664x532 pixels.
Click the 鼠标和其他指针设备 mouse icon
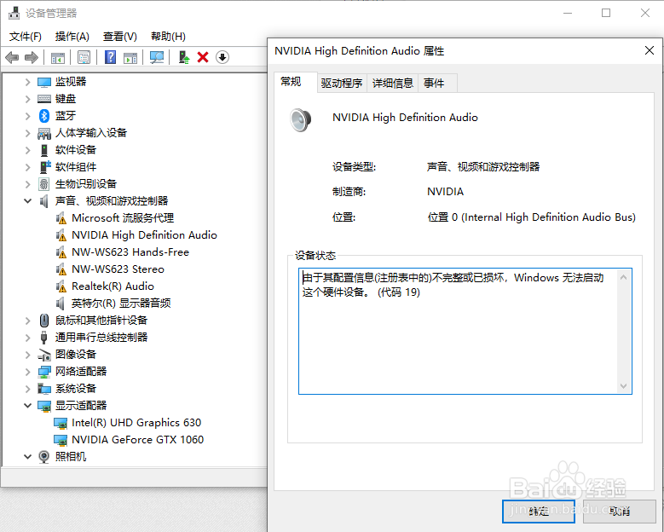pyautogui.click(x=44, y=321)
